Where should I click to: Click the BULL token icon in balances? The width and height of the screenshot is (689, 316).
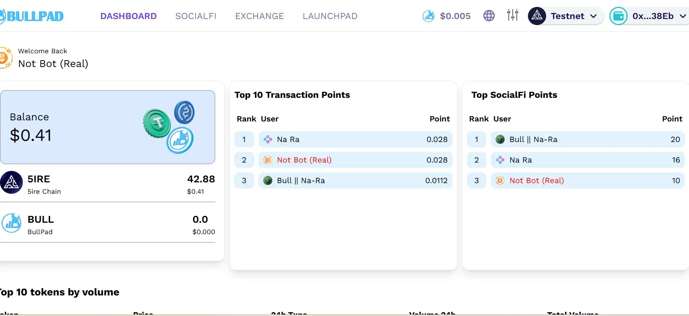[11, 223]
